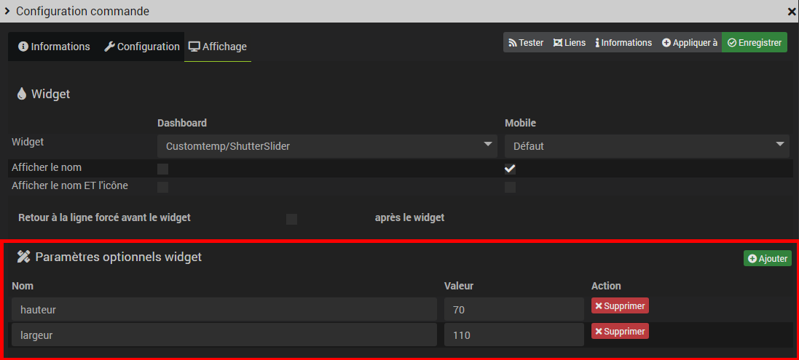Enable Afficher le nom ET l'icône for Mobile
Viewport: 799px width, 360px height.
point(510,187)
